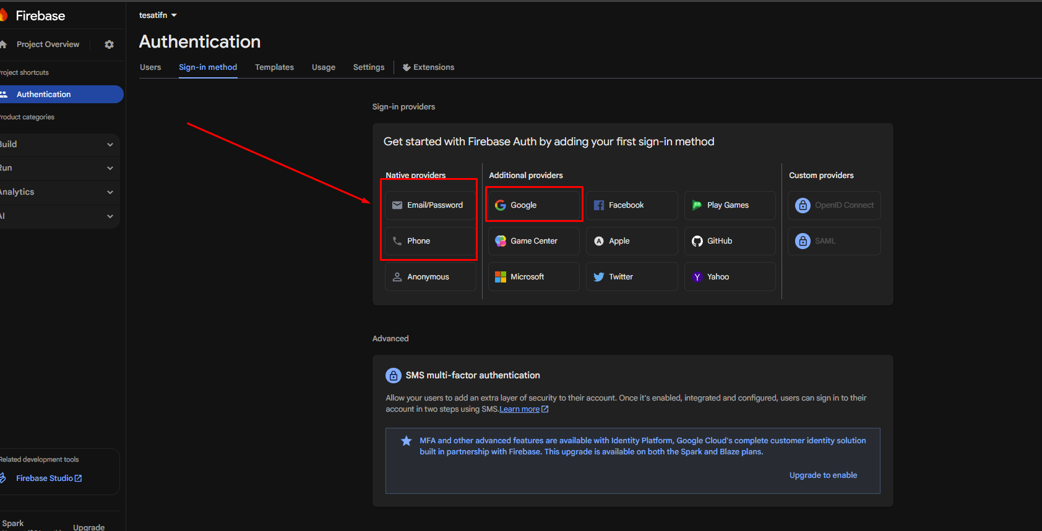Open the Settings tab
The width and height of the screenshot is (1042, 531).
pos(369,67)
